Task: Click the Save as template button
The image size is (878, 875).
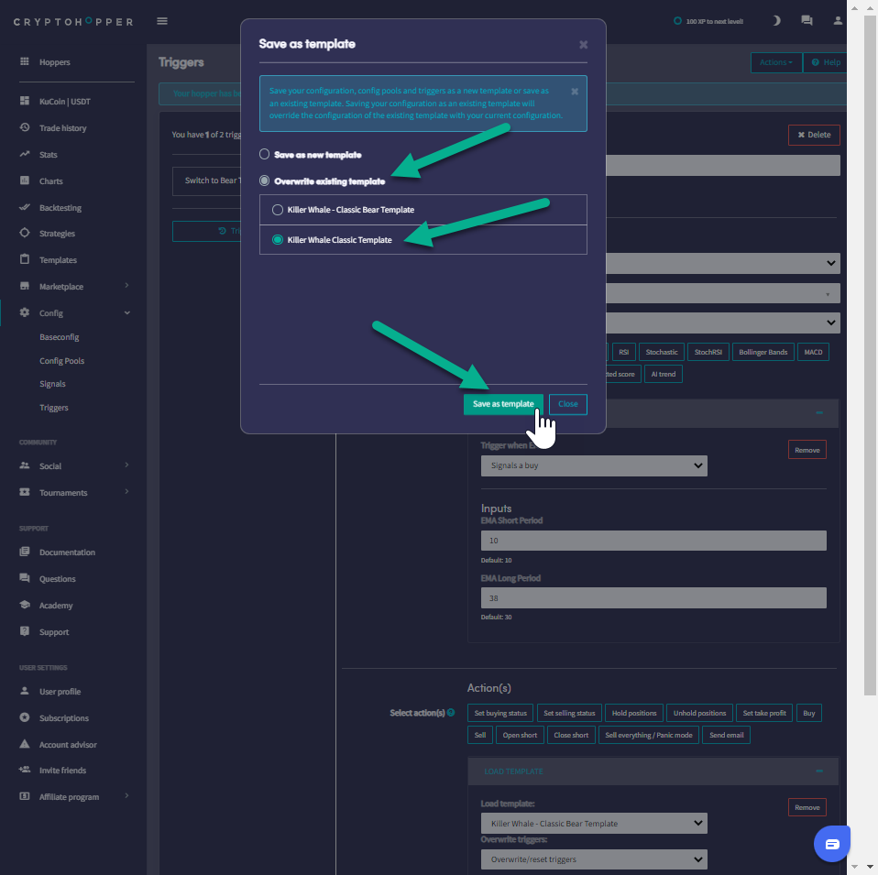Action: 503,404
